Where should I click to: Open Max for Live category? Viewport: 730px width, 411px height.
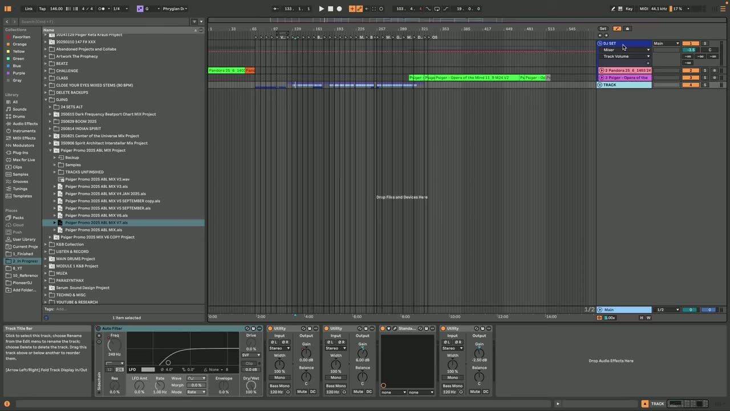pyautogui.click(x=23, y=160)
